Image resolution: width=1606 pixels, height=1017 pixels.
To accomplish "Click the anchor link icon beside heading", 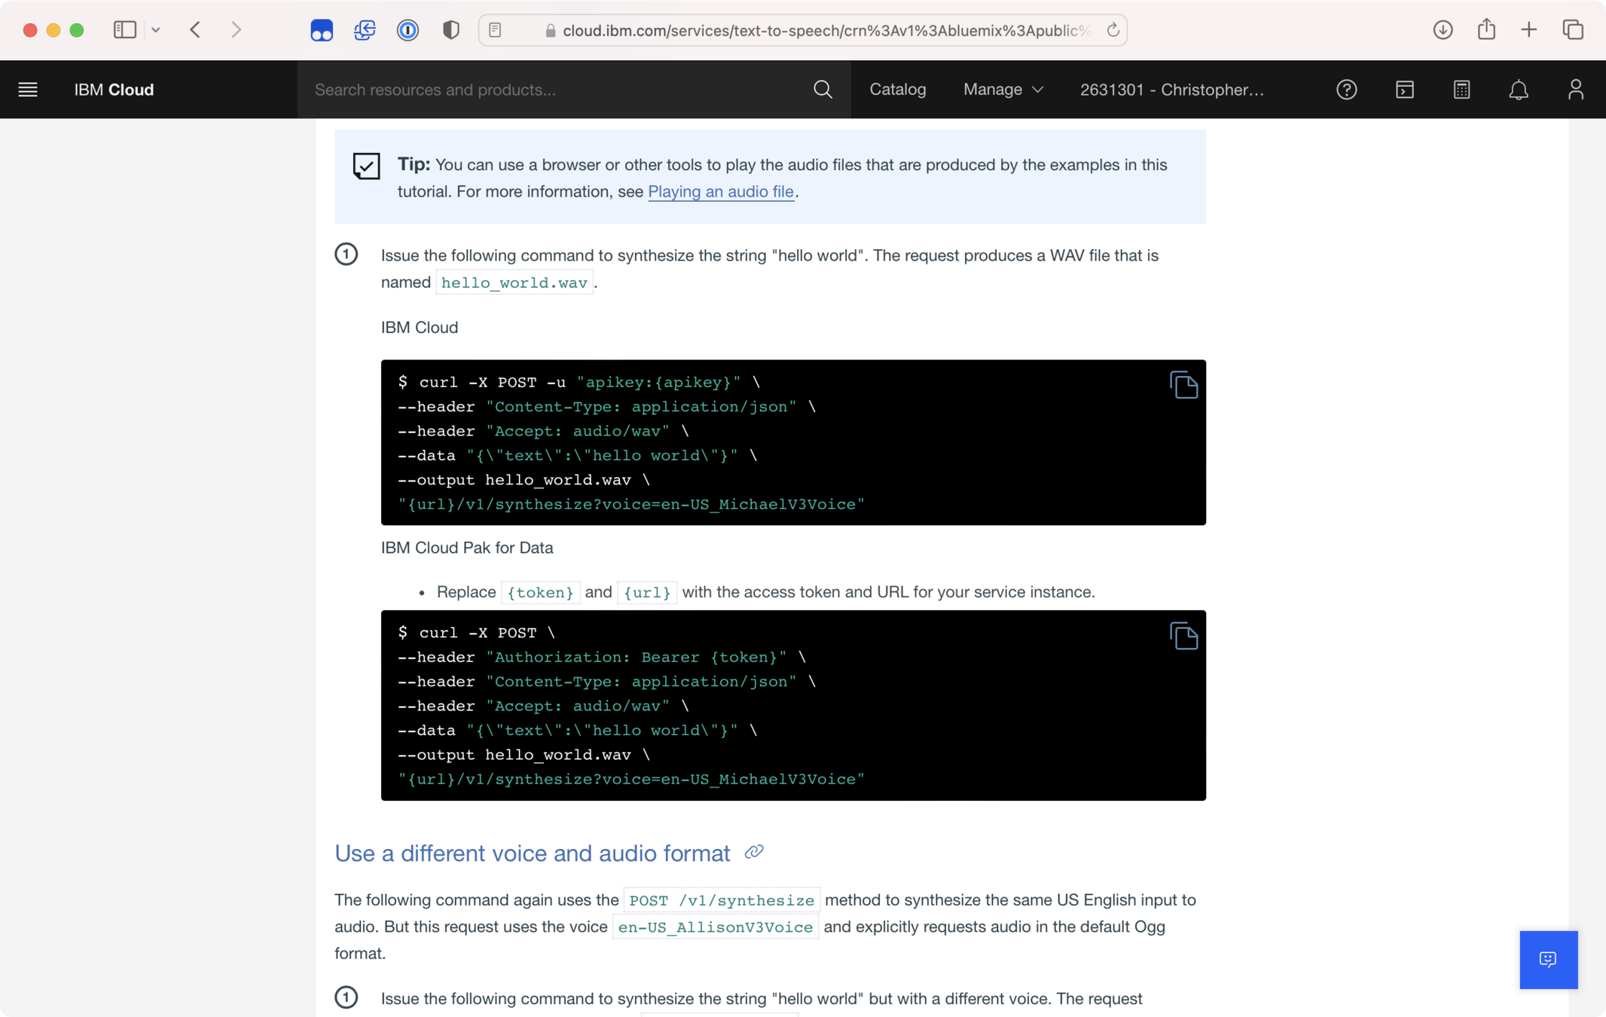I will 754,852.
